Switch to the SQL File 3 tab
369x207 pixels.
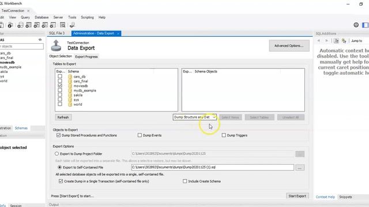57,33
